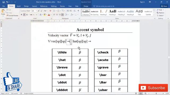Screen dimensions: 170x95
Task: Switch to the Mailings tab
Action: tap(54, 6)
